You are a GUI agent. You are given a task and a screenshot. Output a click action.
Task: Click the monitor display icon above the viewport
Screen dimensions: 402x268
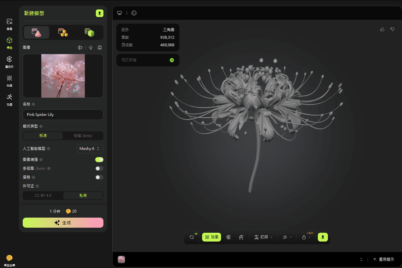[x=119, y=13]
